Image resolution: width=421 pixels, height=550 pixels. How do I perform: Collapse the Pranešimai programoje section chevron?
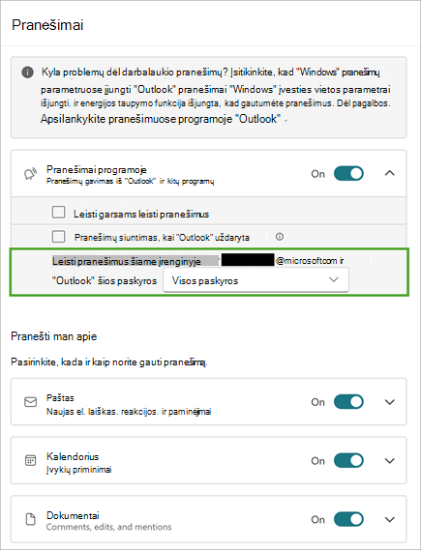pos(390,173)
